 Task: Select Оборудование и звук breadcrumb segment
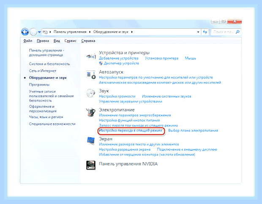pyautogui.click(x=111, y=32)
